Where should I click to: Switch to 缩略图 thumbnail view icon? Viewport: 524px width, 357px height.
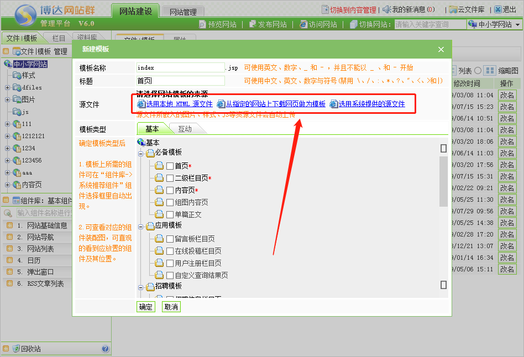click(x=489, y=71)
